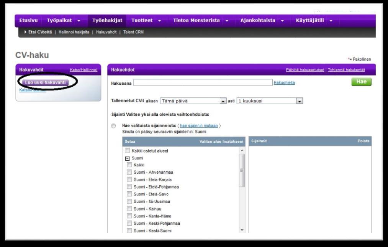The image size is (388, 247).
Task: Expand the Työpaikat dropdown arrow
Action: [79, 21]
